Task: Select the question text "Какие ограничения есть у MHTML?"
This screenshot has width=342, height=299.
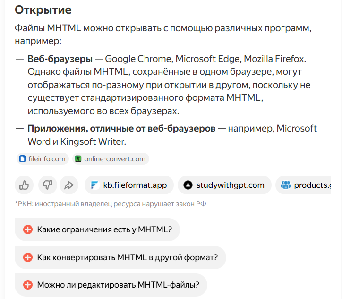Action: (x=104, y=230)
